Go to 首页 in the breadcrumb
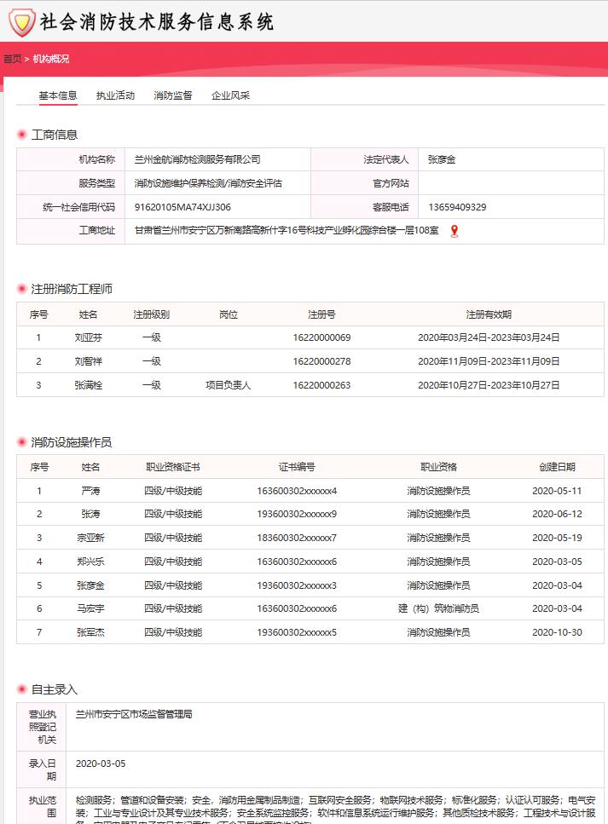This screenshot has width=608, height=824. click(x=12, y=59)
